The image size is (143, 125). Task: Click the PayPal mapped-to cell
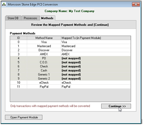point(96,86)
